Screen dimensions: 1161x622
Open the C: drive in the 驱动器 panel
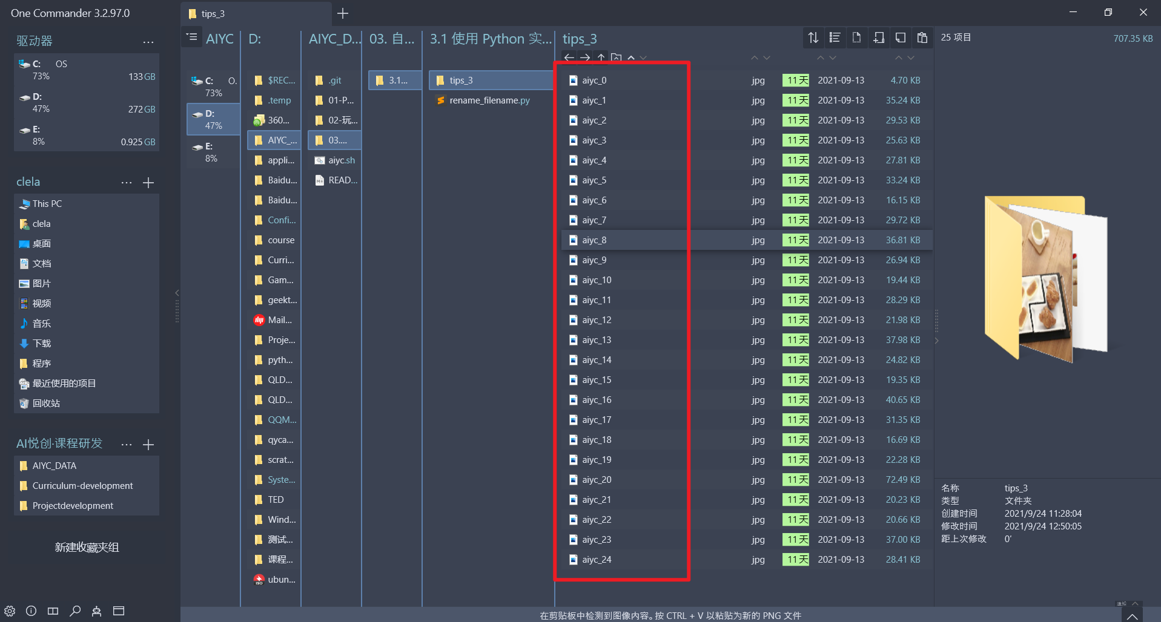pyautogui.click(x=87, y=70)
